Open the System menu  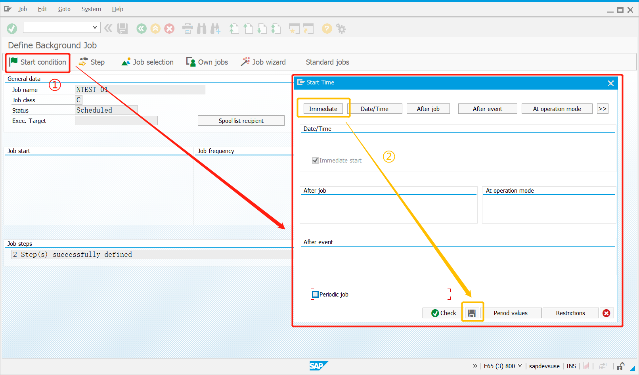(91, 9)
